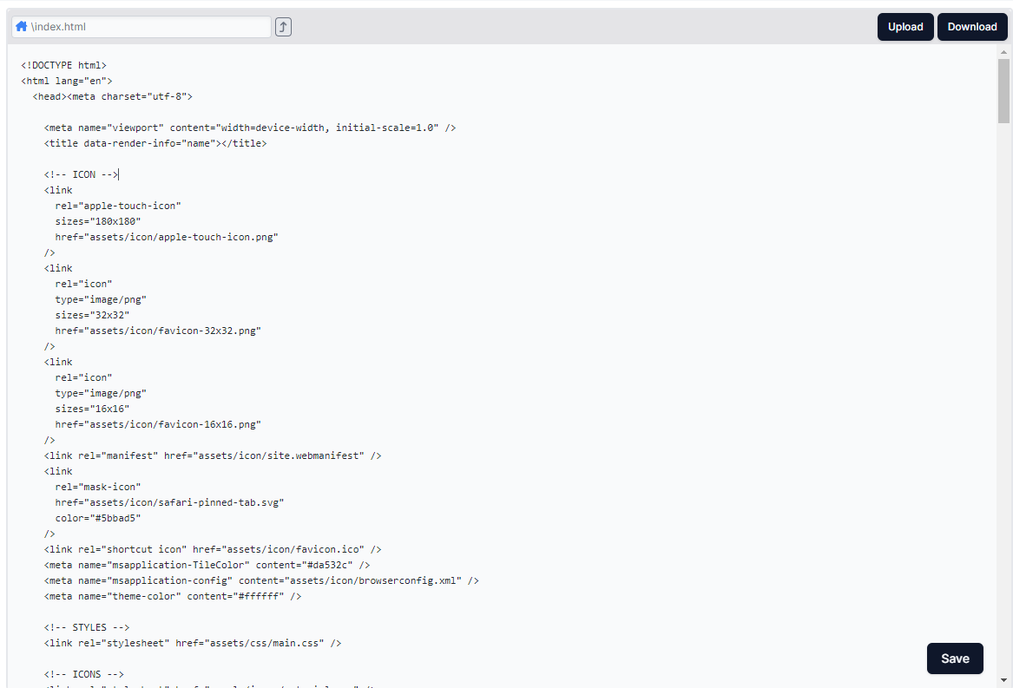This screenshot has width=1013, height=688.
Task: Click sizes="32x32" text
Action: pos(92,315)
